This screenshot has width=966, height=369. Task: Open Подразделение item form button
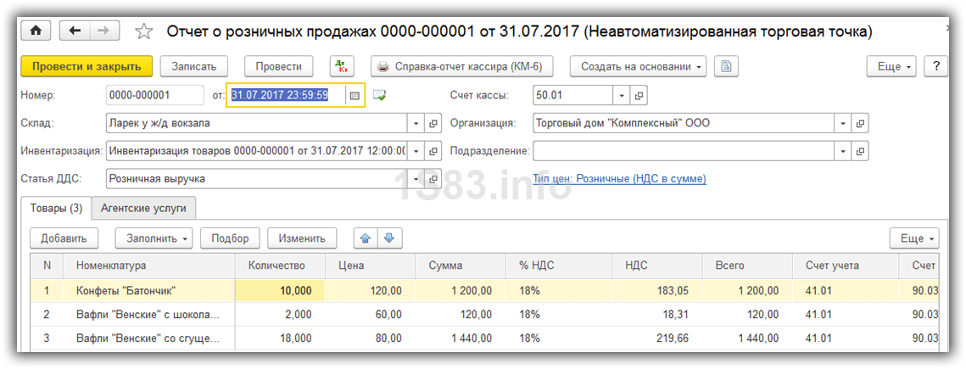pos(861,151)
